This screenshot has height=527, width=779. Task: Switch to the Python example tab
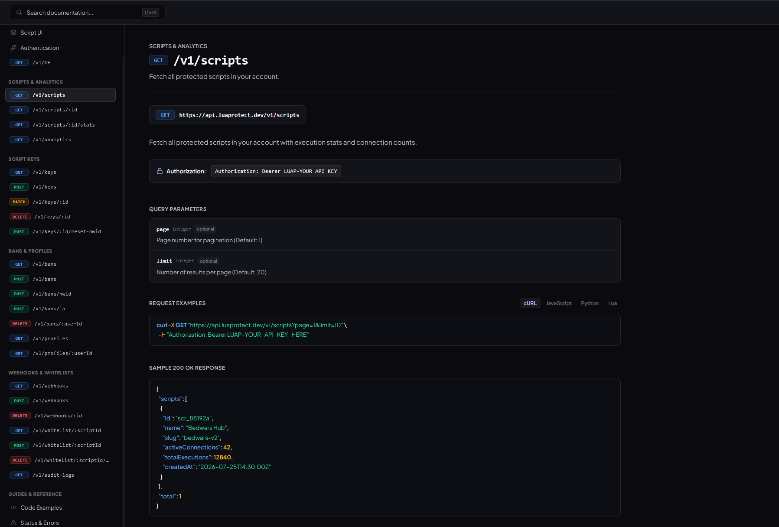pos(590,303)
